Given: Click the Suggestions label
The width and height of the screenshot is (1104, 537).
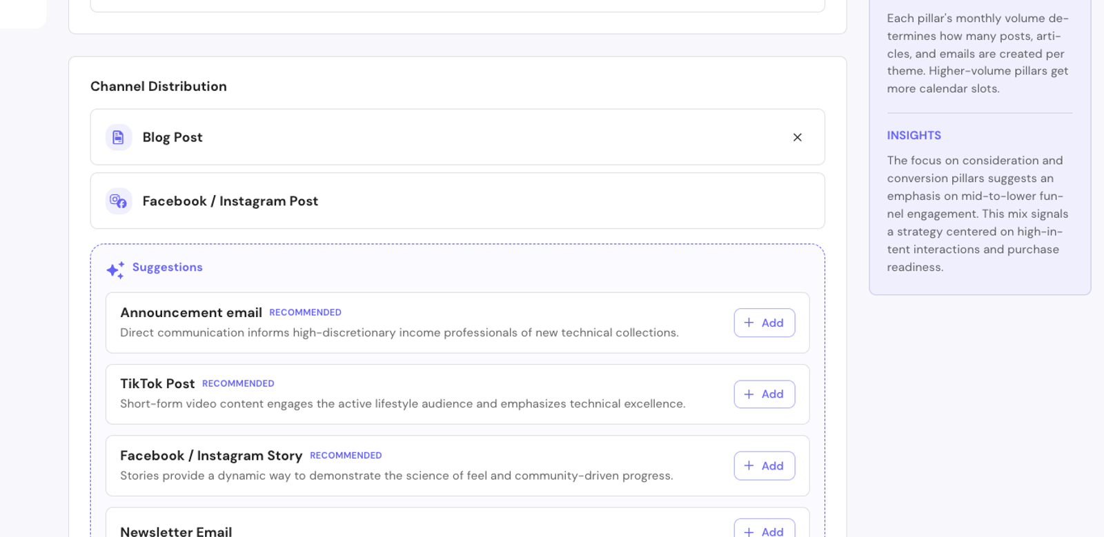Looking at the screenshot, I should click(x=168, y=267).
